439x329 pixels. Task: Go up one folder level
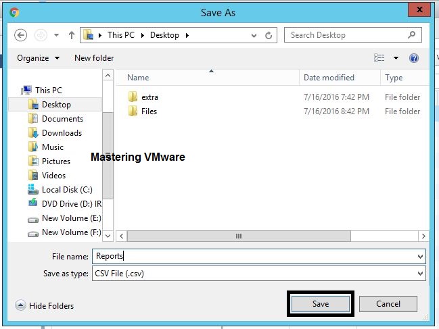72,35
